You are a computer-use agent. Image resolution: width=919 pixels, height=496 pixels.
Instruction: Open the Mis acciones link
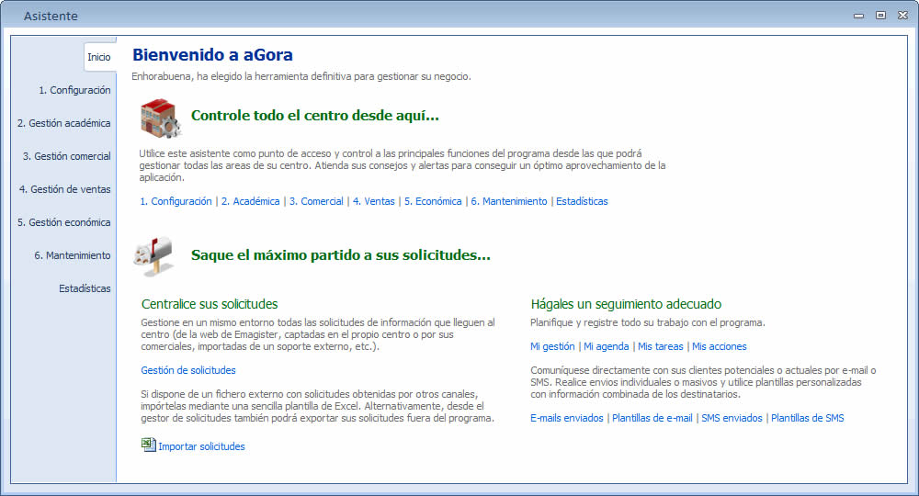point(720,346)
